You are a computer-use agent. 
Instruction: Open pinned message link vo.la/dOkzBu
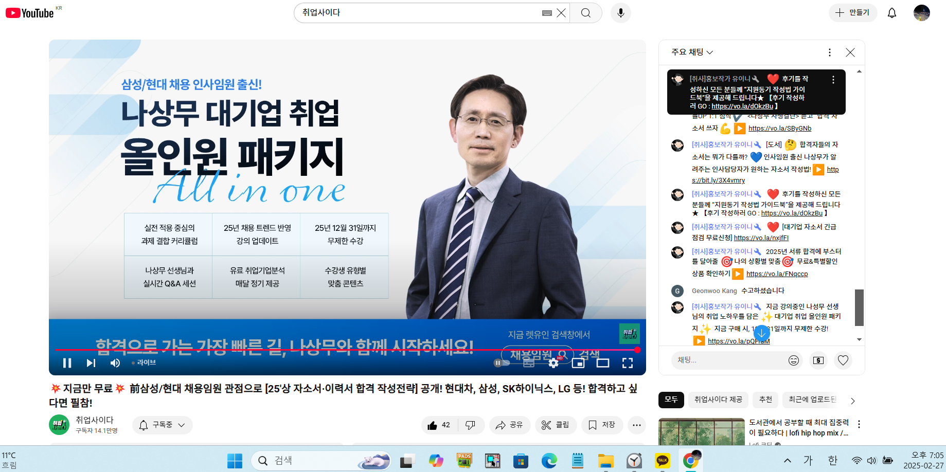(x=742, y=106)
